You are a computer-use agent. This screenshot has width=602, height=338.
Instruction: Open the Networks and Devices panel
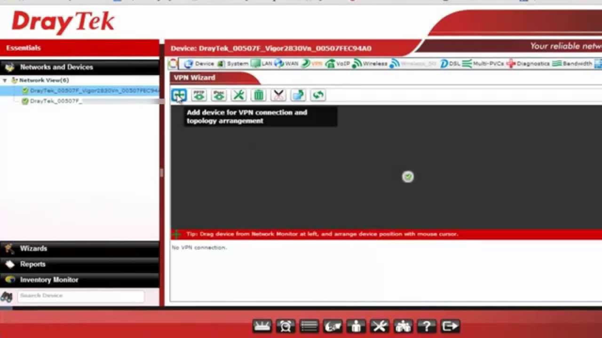click(80, 67)
